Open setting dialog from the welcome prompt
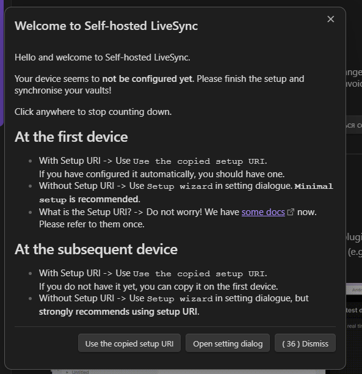Screen dimensions: 362x374 [x=228, y=343]
